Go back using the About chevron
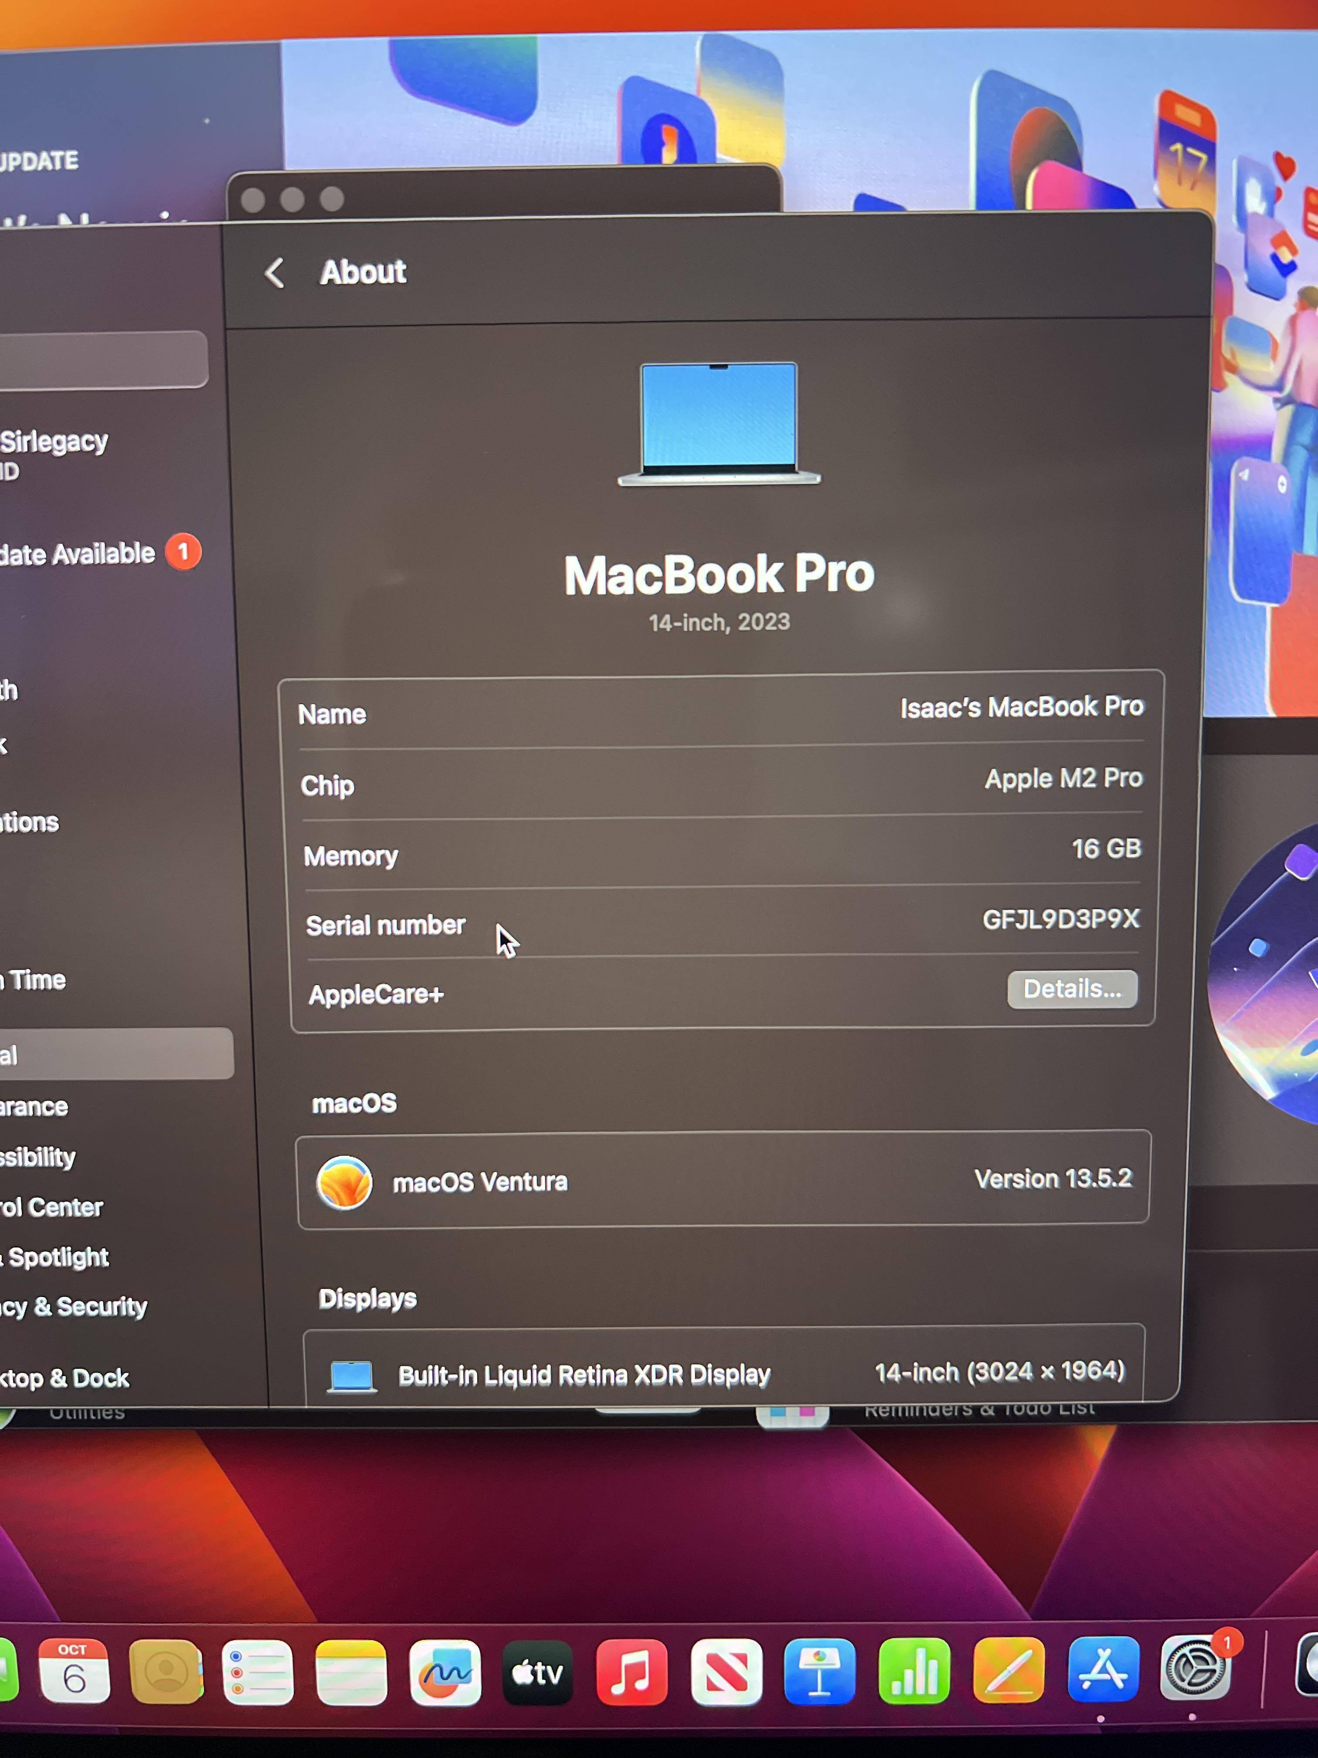 275,273
